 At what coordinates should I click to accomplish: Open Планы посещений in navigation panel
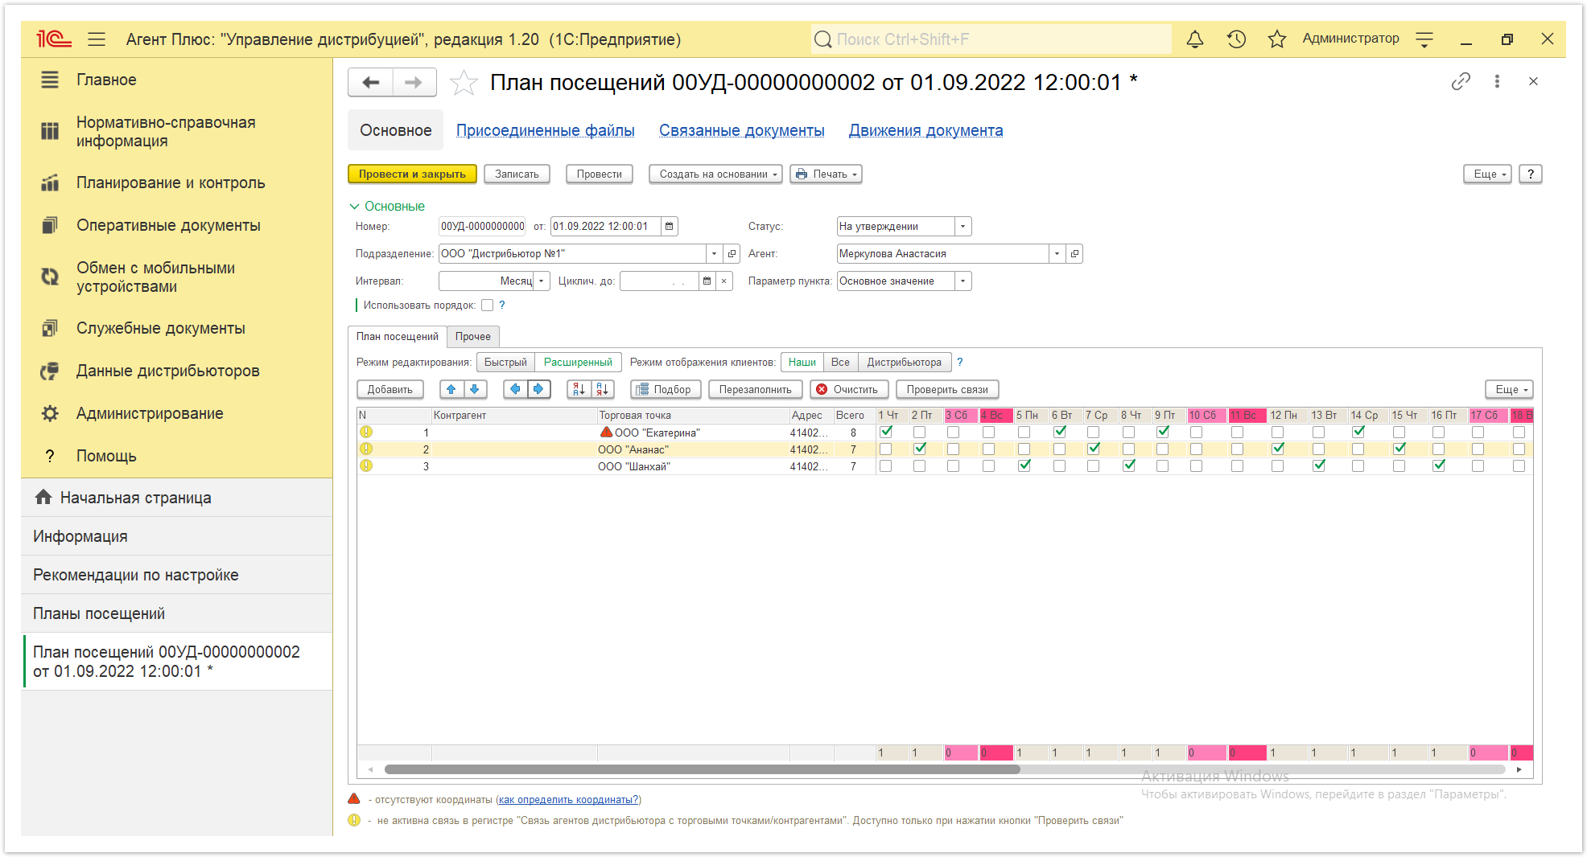(x=177, y=613)
